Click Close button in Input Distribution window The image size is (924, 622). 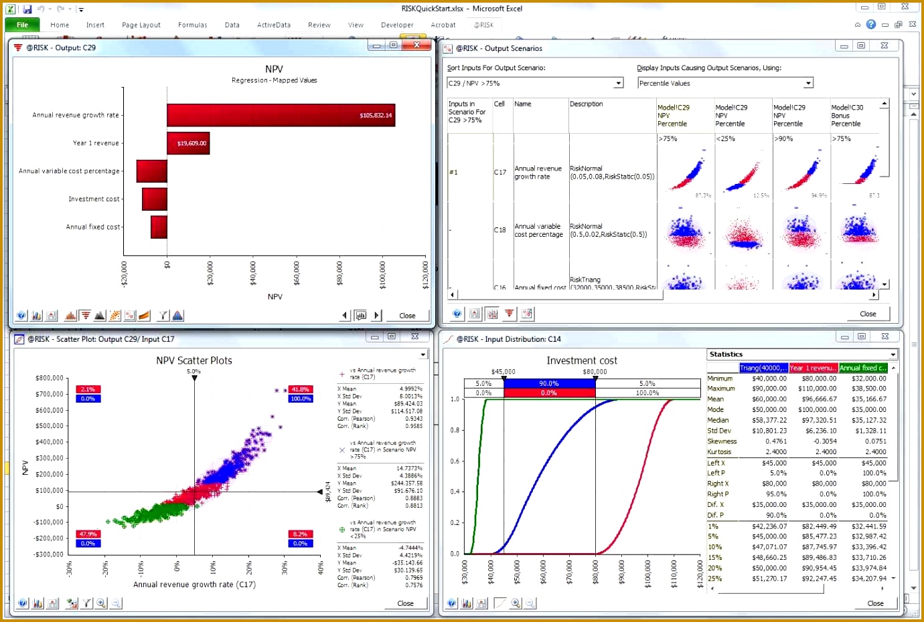[875, 603]
